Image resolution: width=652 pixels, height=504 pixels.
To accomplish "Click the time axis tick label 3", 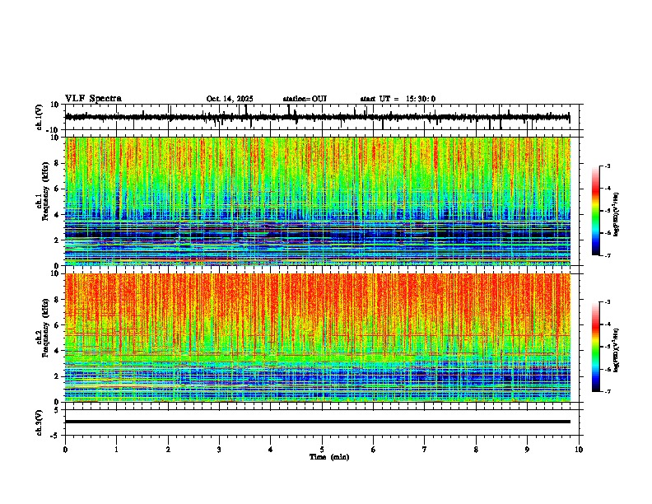I will tap(219, 450).
